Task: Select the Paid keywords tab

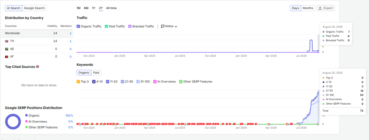Action: tap(96, 73)
